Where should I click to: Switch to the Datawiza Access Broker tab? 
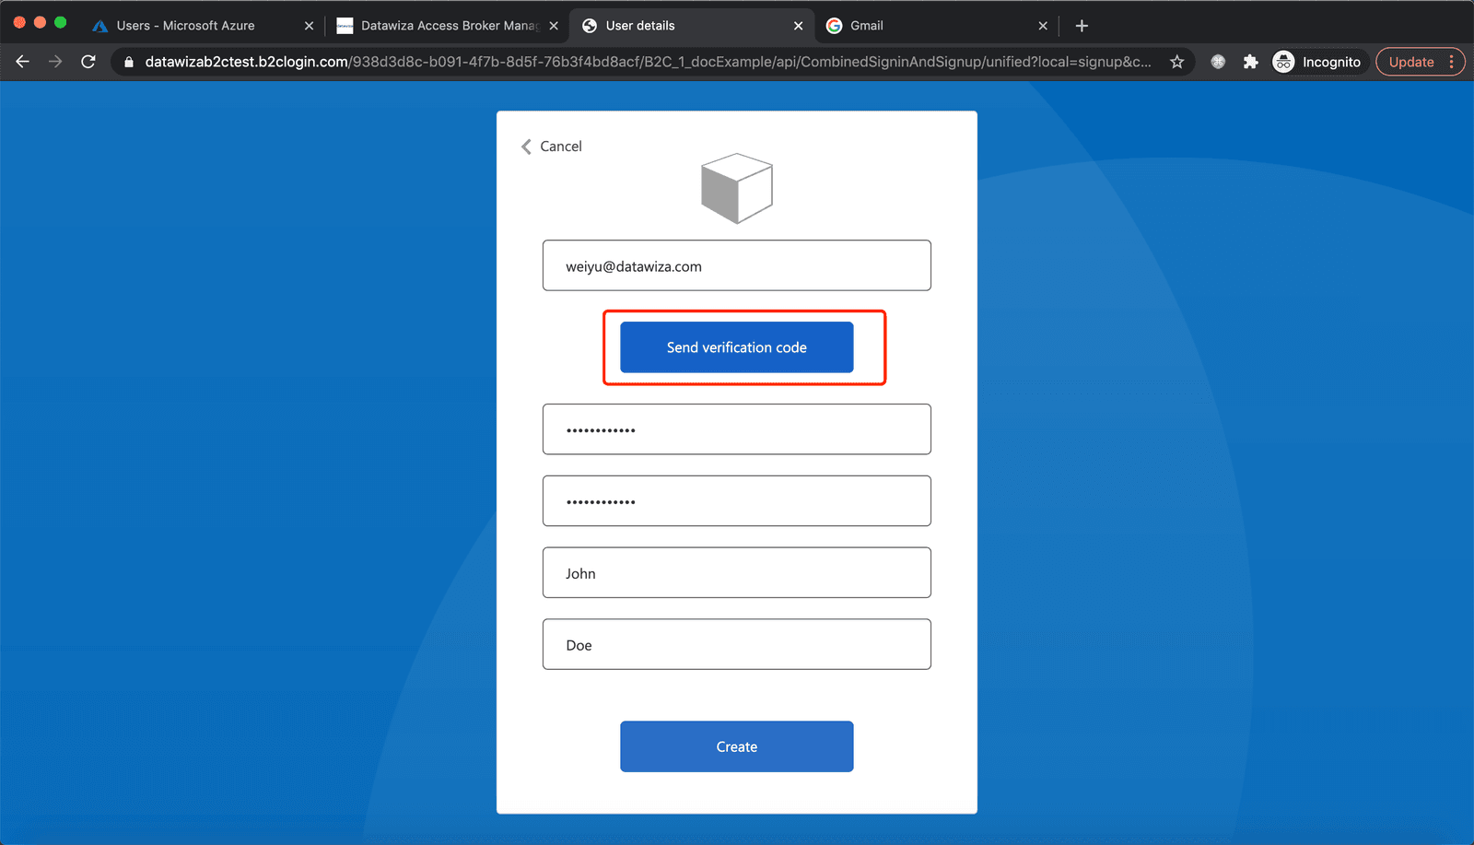[449, 26]
